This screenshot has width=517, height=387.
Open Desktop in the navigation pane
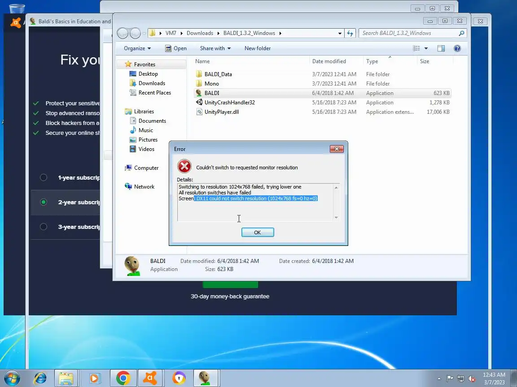tap(148, 74)
